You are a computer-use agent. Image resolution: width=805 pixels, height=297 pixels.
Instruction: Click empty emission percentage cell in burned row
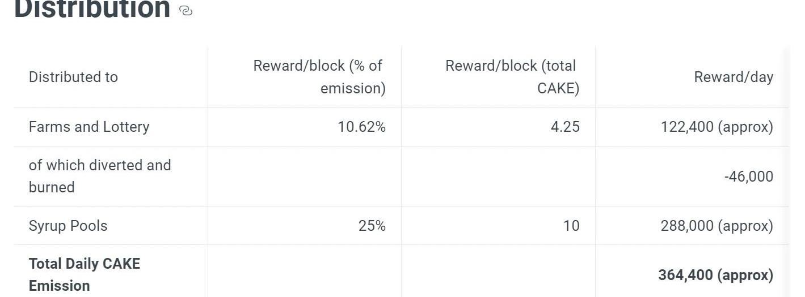(x=305, y=177)
